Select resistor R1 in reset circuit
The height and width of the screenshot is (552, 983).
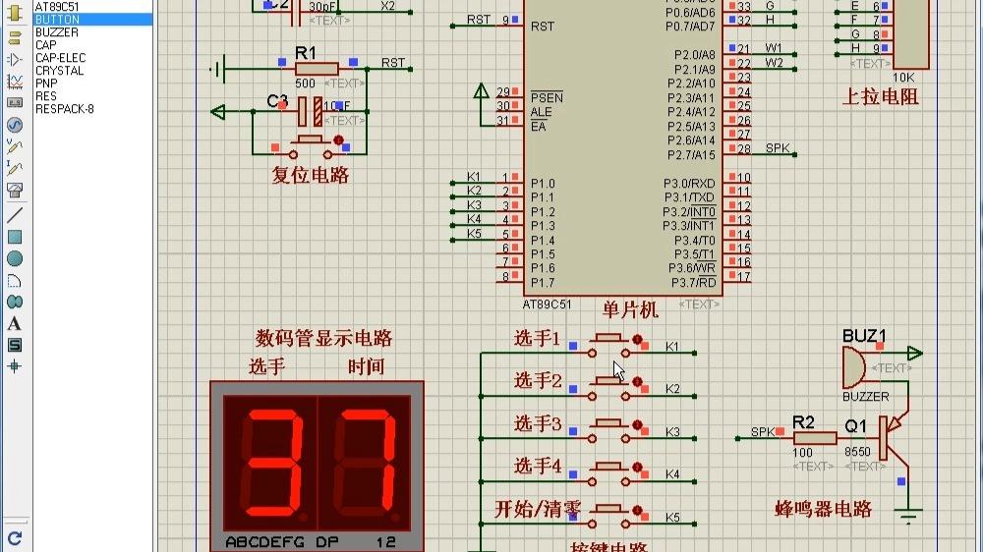(x=317, y=69)
